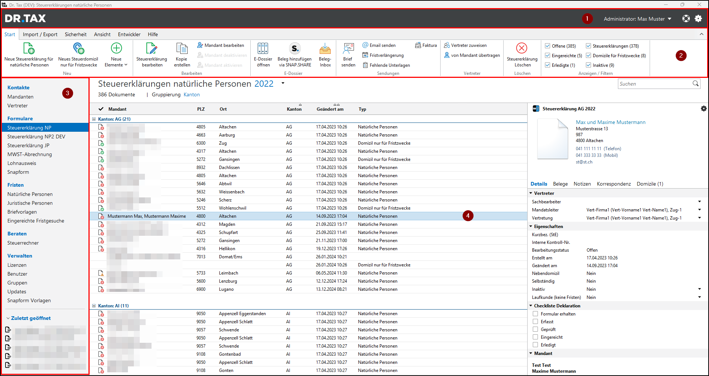The image size is (709, 376).
Task: Open the settings gear in header
Action: click(698, 18)
